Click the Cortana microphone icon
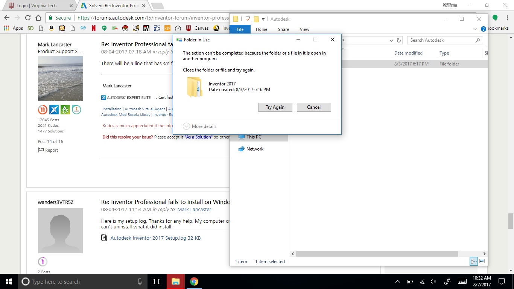This screenshot has width=514, height=289. tap(140, 281)
